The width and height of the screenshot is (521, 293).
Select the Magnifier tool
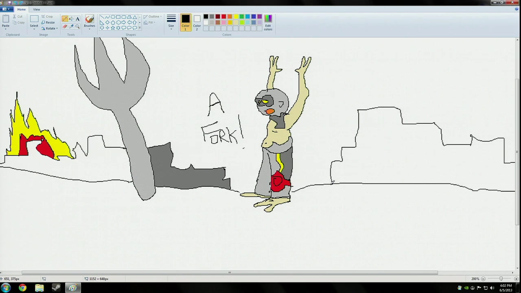(x=77, y=26)
